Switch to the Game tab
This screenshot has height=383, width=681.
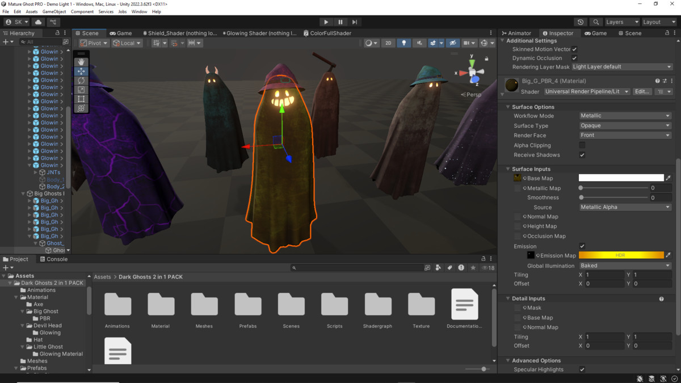click(x=120, y=33)
